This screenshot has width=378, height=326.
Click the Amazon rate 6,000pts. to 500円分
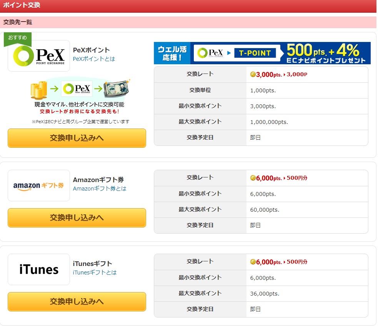click(279, 178)
